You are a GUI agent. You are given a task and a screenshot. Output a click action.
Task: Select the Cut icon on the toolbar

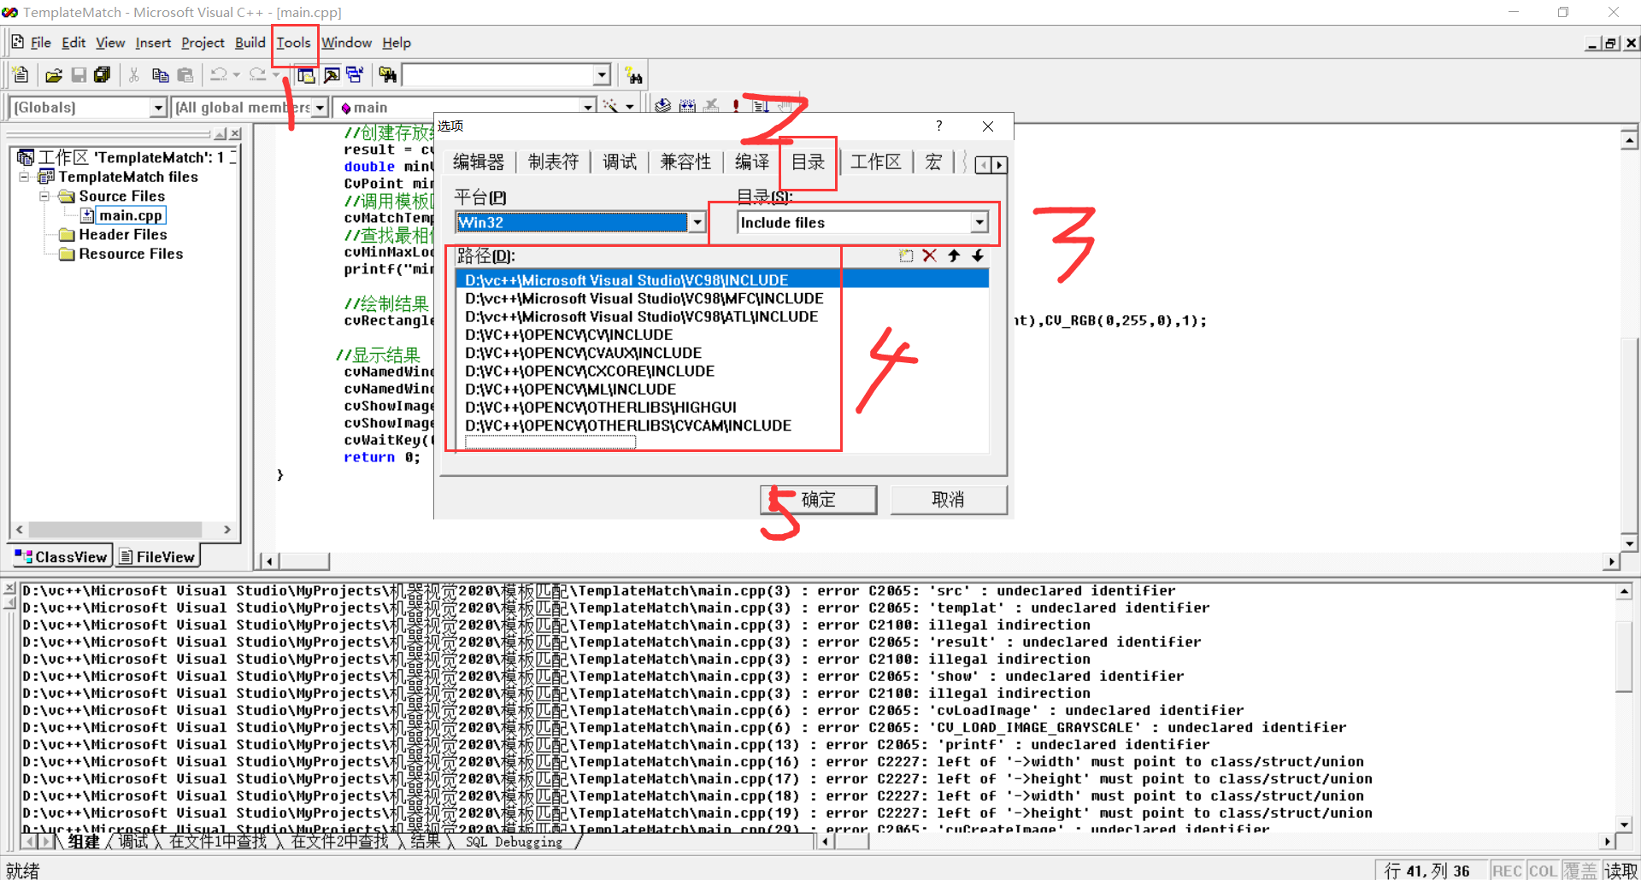click(x=134, y=74)
